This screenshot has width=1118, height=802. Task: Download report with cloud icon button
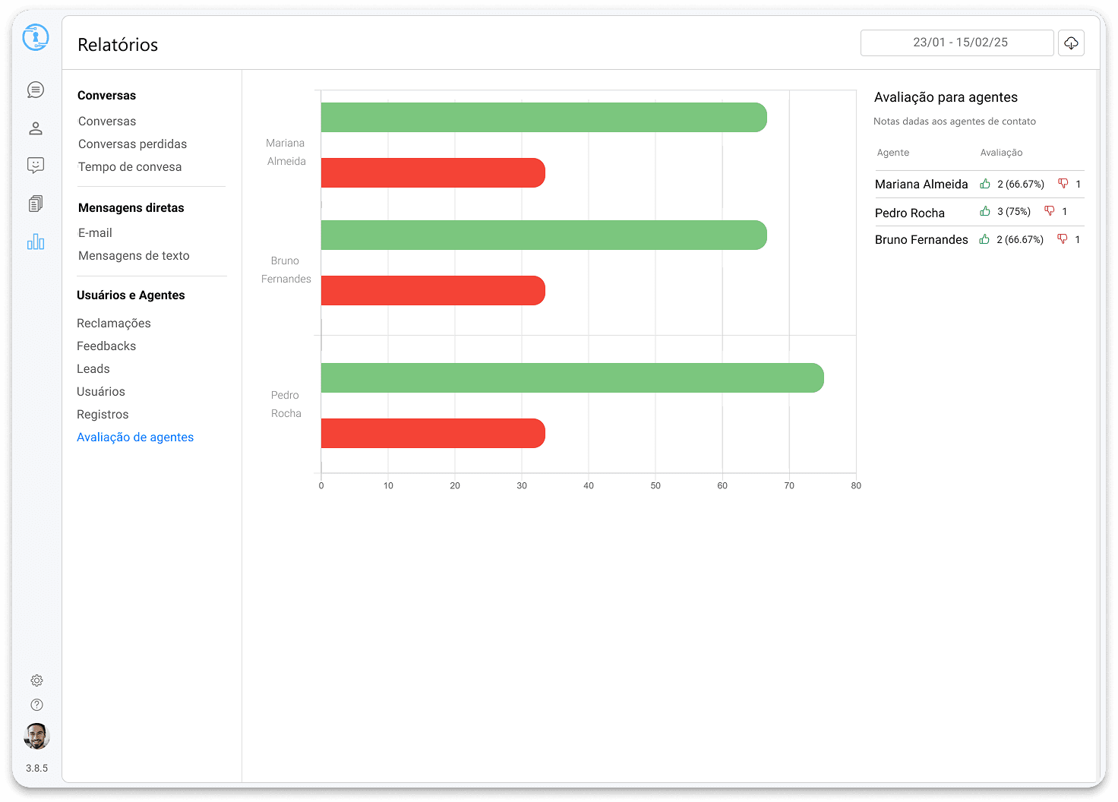pos(1071,43)
